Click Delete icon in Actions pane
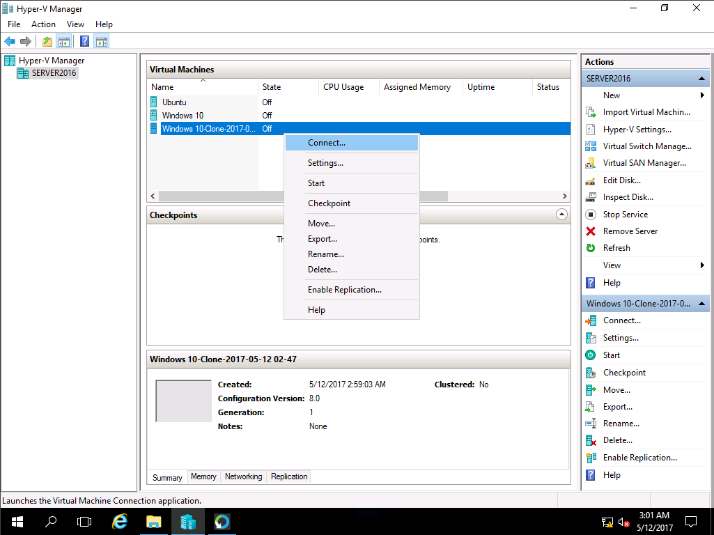The image size is (714, 535). click(x=591, y=440)
